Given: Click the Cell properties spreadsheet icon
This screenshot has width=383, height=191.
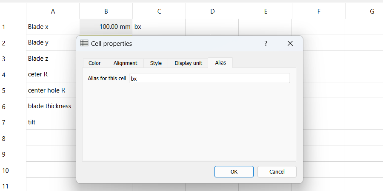Looking at the screenshot, I should tap(84, 43).
